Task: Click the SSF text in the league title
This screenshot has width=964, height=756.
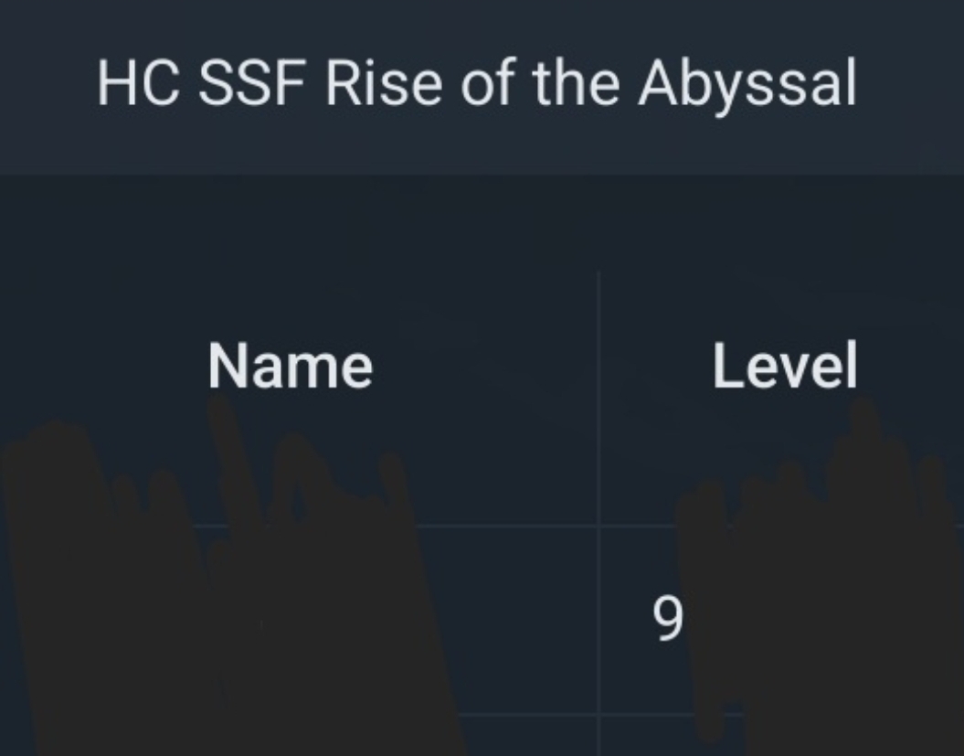Action: click(251, 83)
